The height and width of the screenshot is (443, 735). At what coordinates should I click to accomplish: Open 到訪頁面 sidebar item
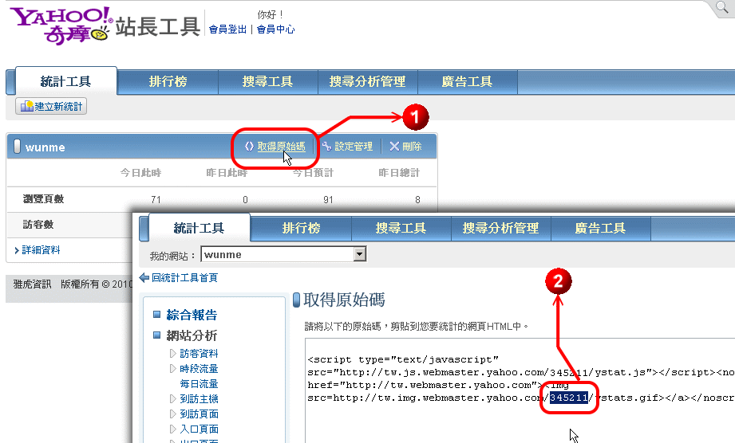click(x=199, y=414)
